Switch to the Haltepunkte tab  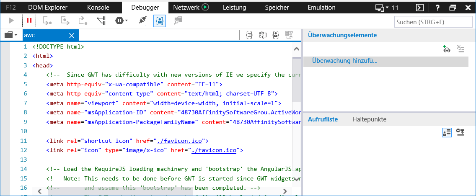pyautogui.click(x=369, y=119)
